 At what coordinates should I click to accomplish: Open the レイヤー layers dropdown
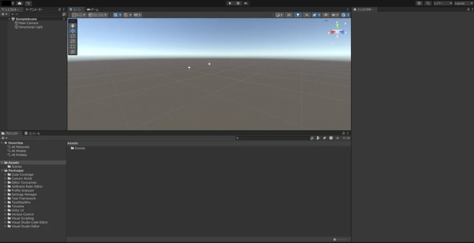tap(443, 3)
